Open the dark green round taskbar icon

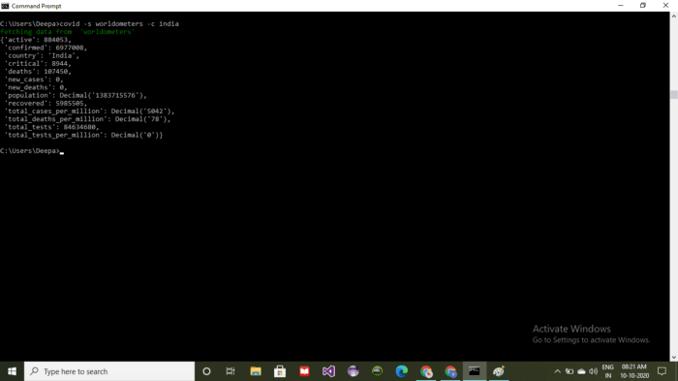point(378,371)
